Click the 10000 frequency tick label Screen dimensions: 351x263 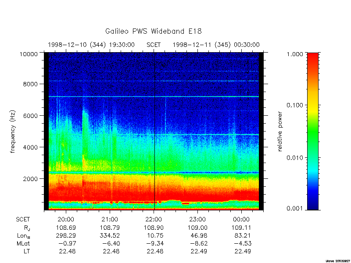(x=29, y=54)
